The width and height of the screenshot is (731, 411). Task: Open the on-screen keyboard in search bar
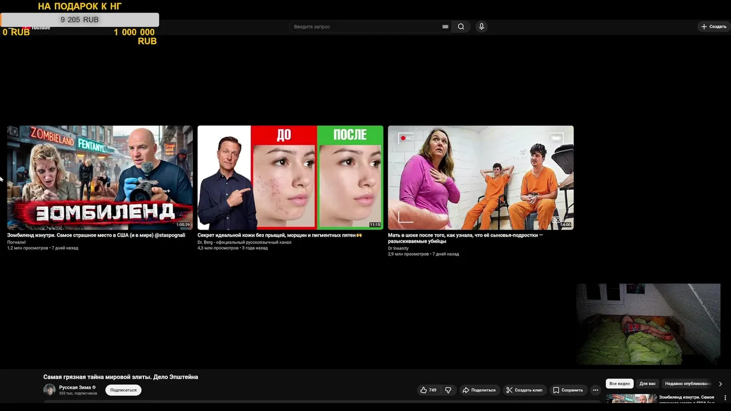(445, 27)
